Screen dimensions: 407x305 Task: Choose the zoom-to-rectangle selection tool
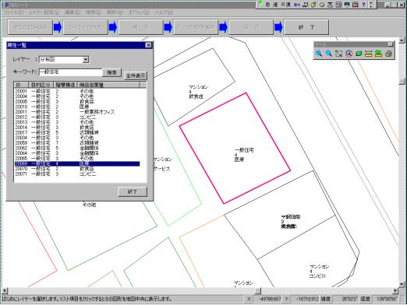(x=338, y=54)
